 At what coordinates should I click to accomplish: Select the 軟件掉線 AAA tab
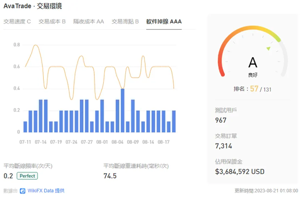pyautogui.click(x=164, y=21)
